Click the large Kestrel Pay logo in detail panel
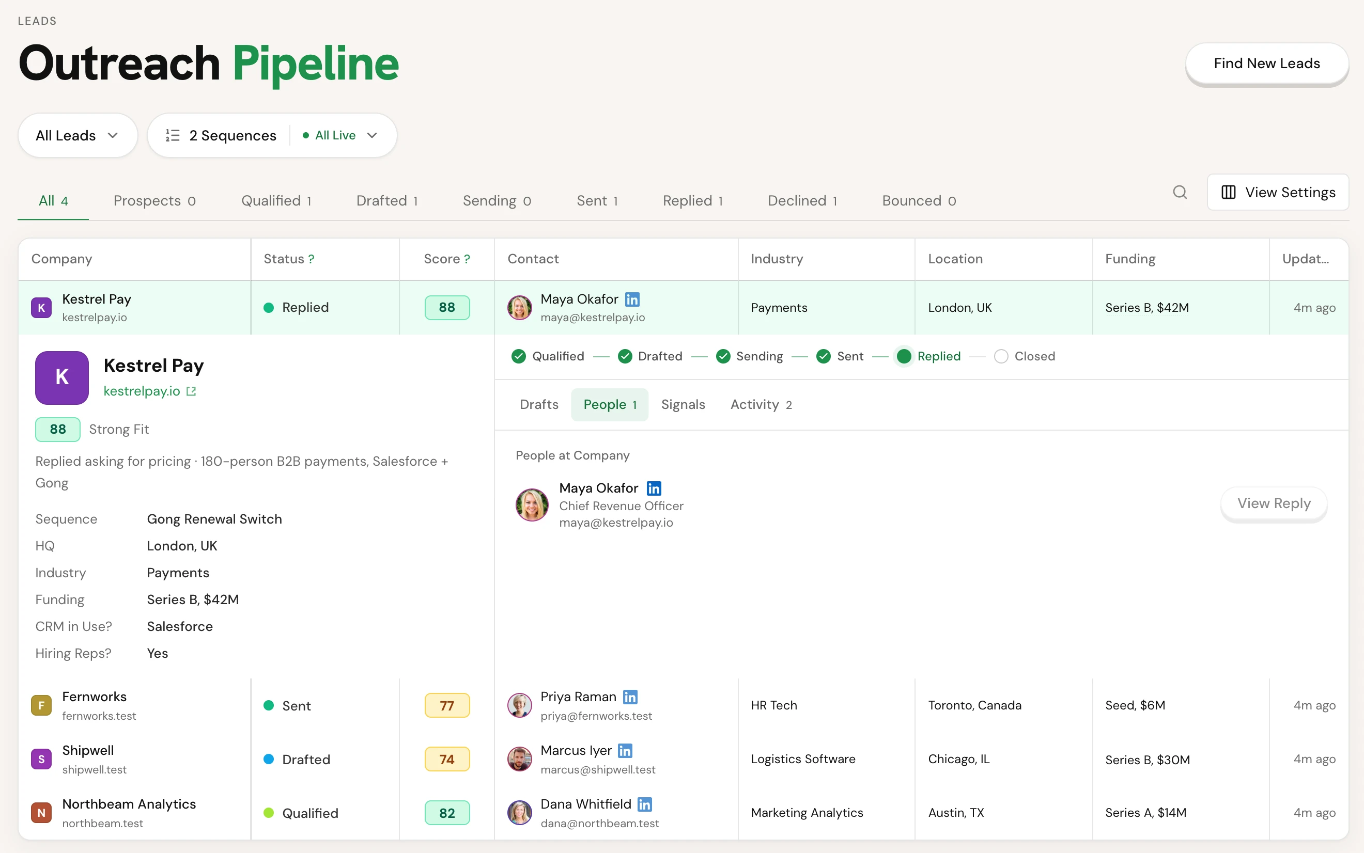The height and width of the screenshot is (853, 1364). [x=62, y=378]
